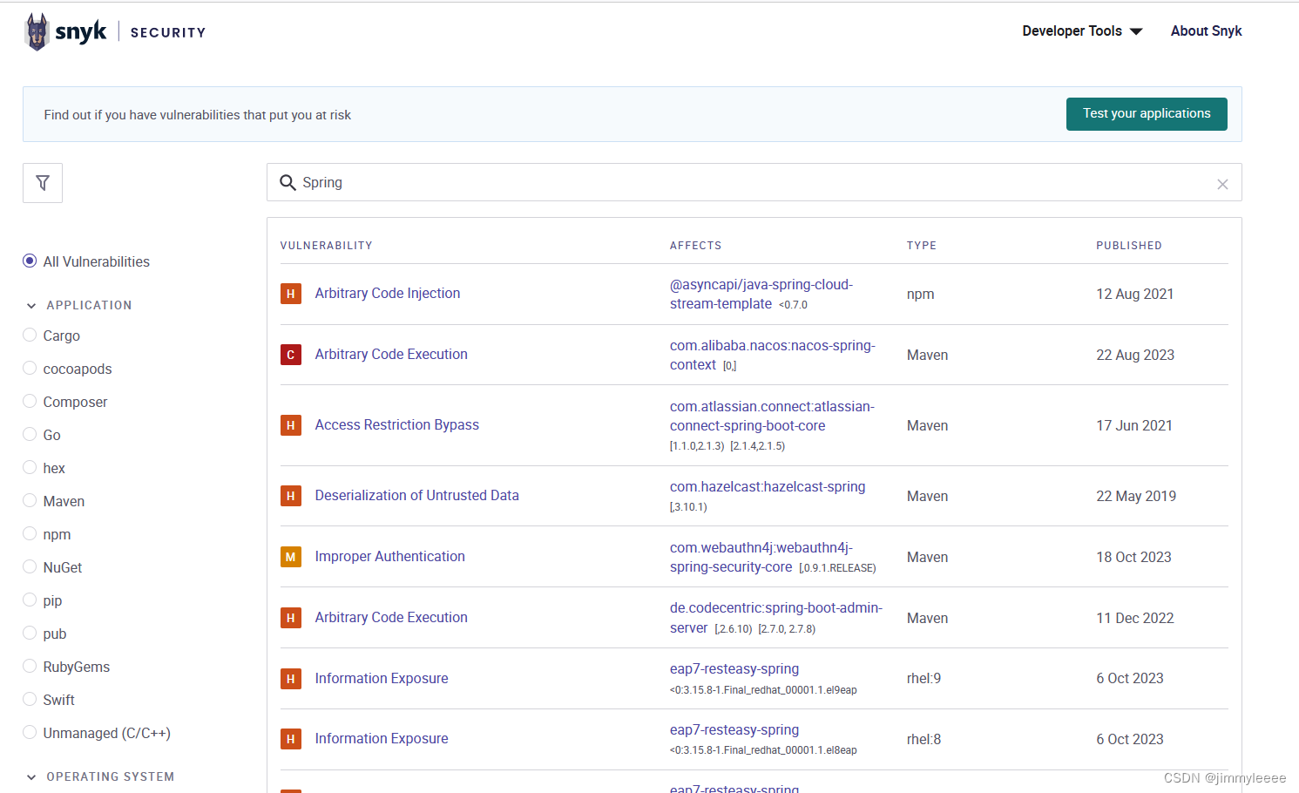Select the pip filter option
The width and height of the screenshot is (1299, 793).
tap(30, 600)
